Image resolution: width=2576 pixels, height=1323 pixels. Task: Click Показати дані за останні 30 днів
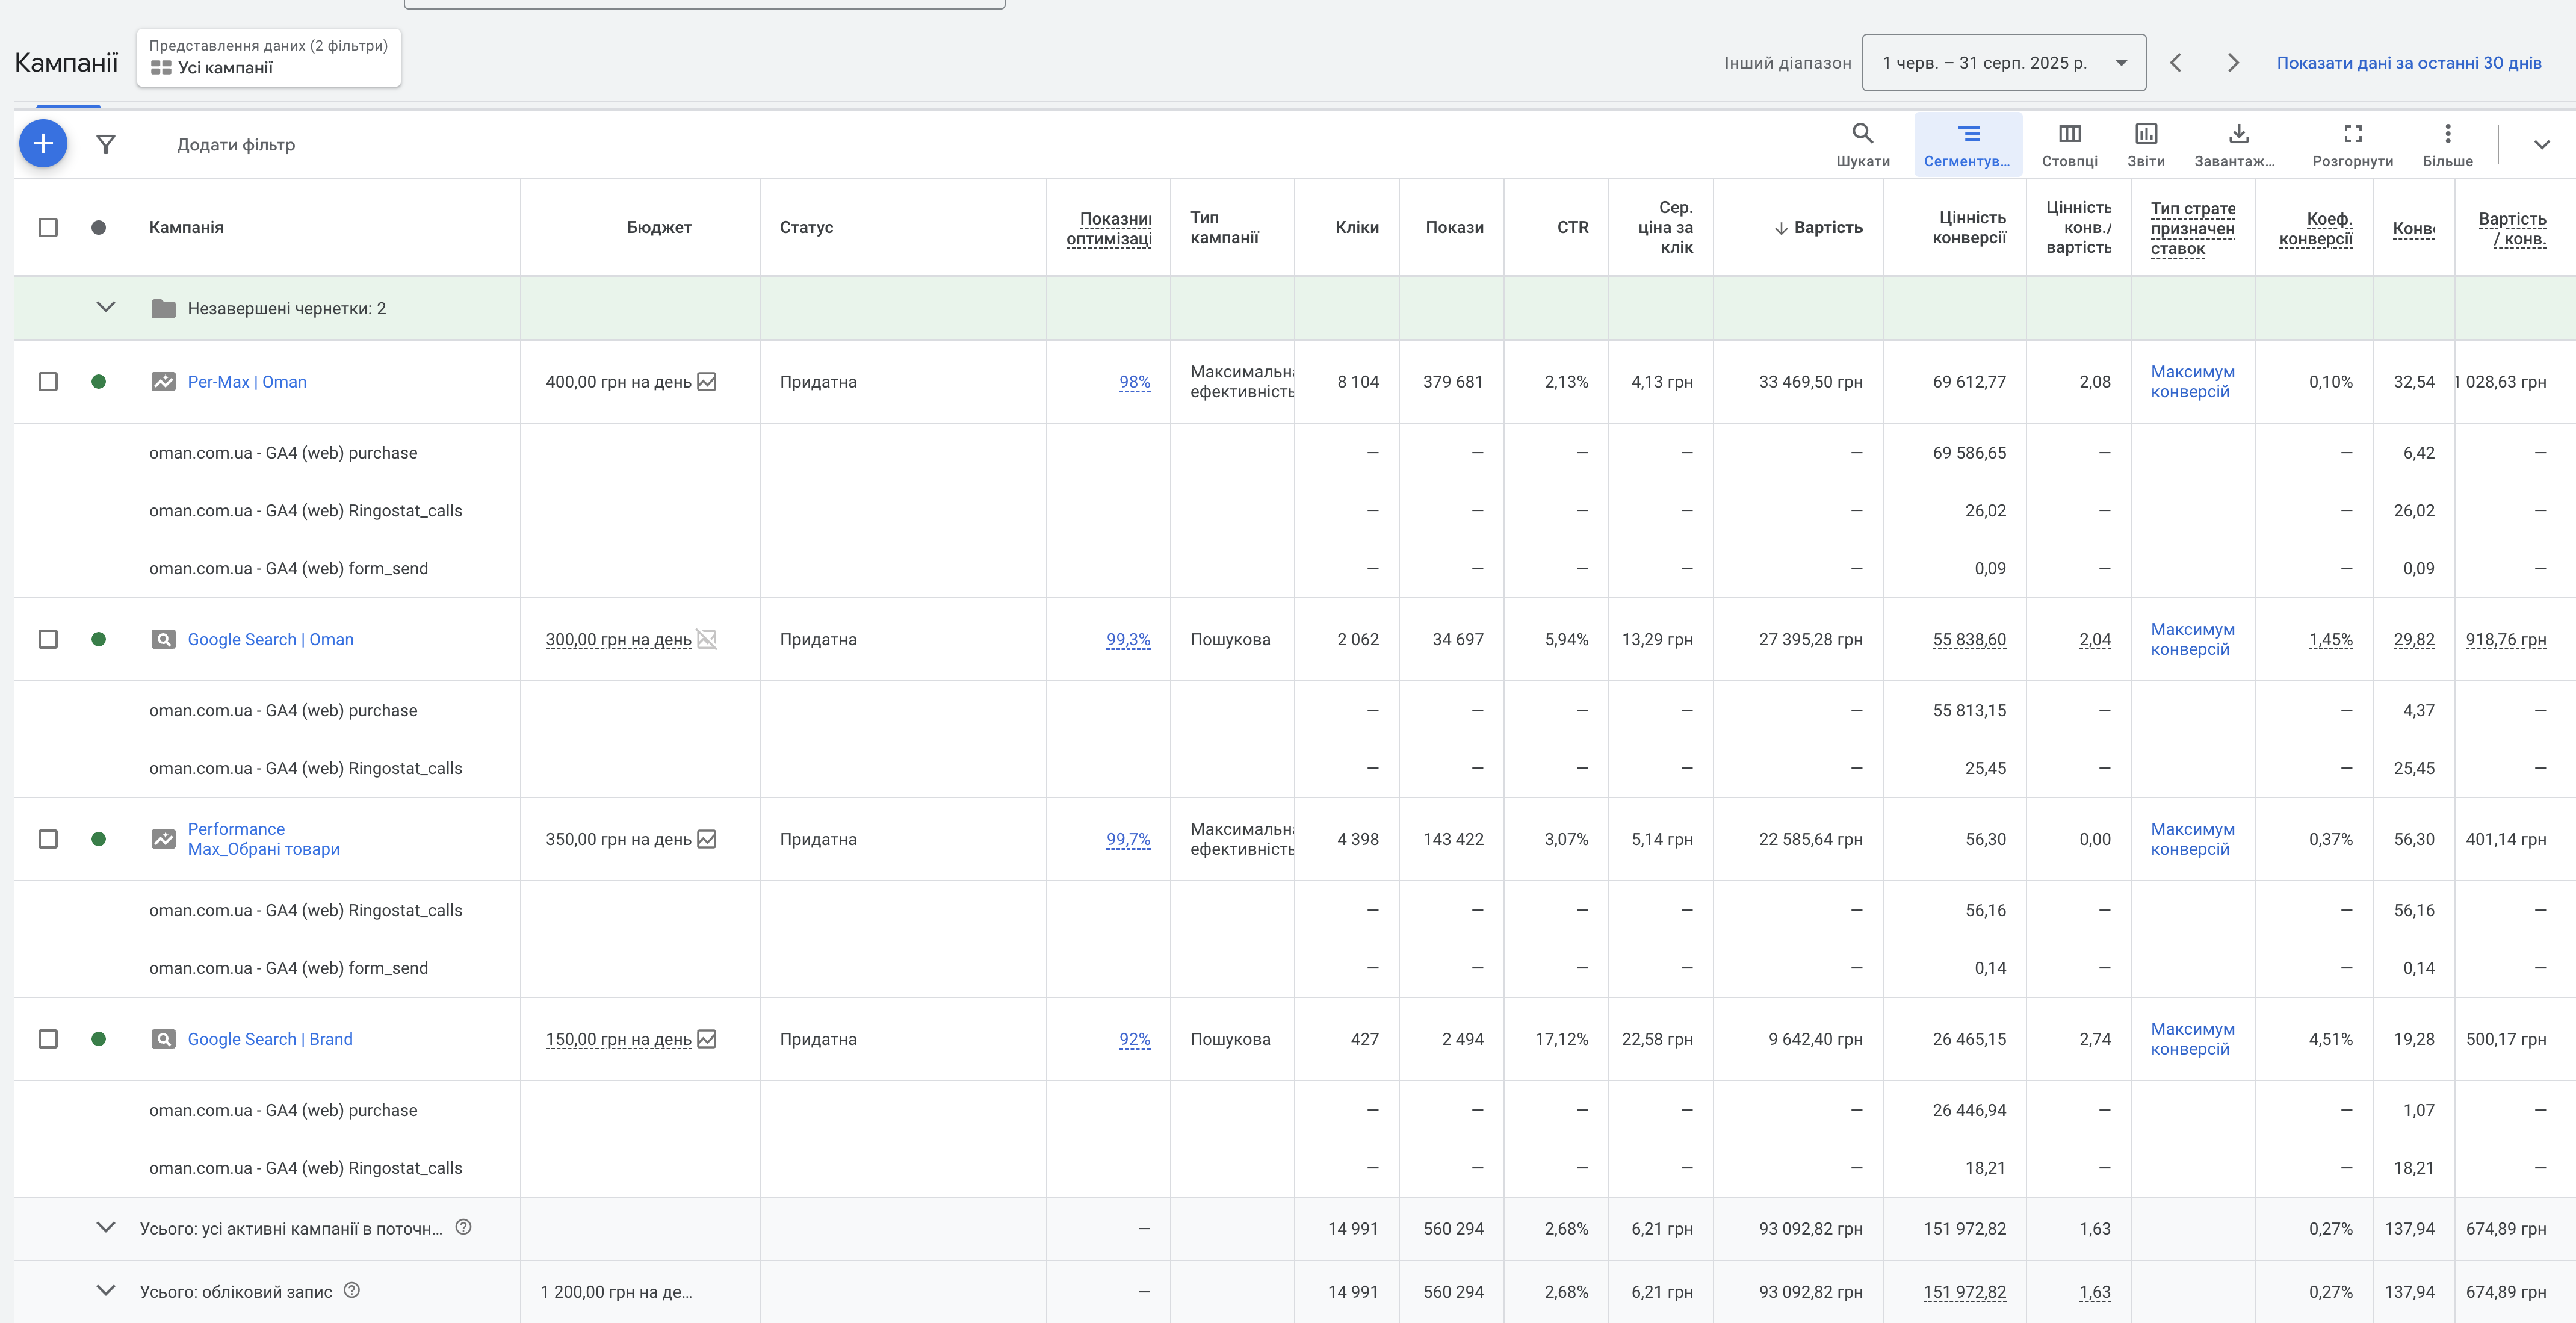[x=2408, y=63]
